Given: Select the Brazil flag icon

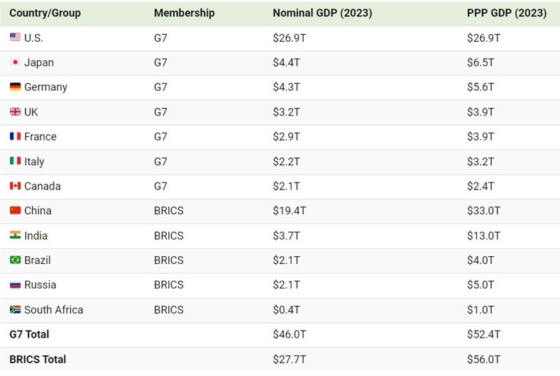Looking at the screenshot, I should click(15, 260).
